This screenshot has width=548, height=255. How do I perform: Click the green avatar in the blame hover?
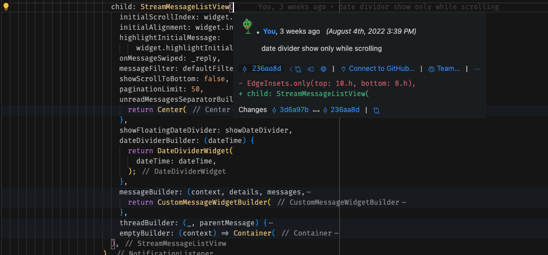248,26
